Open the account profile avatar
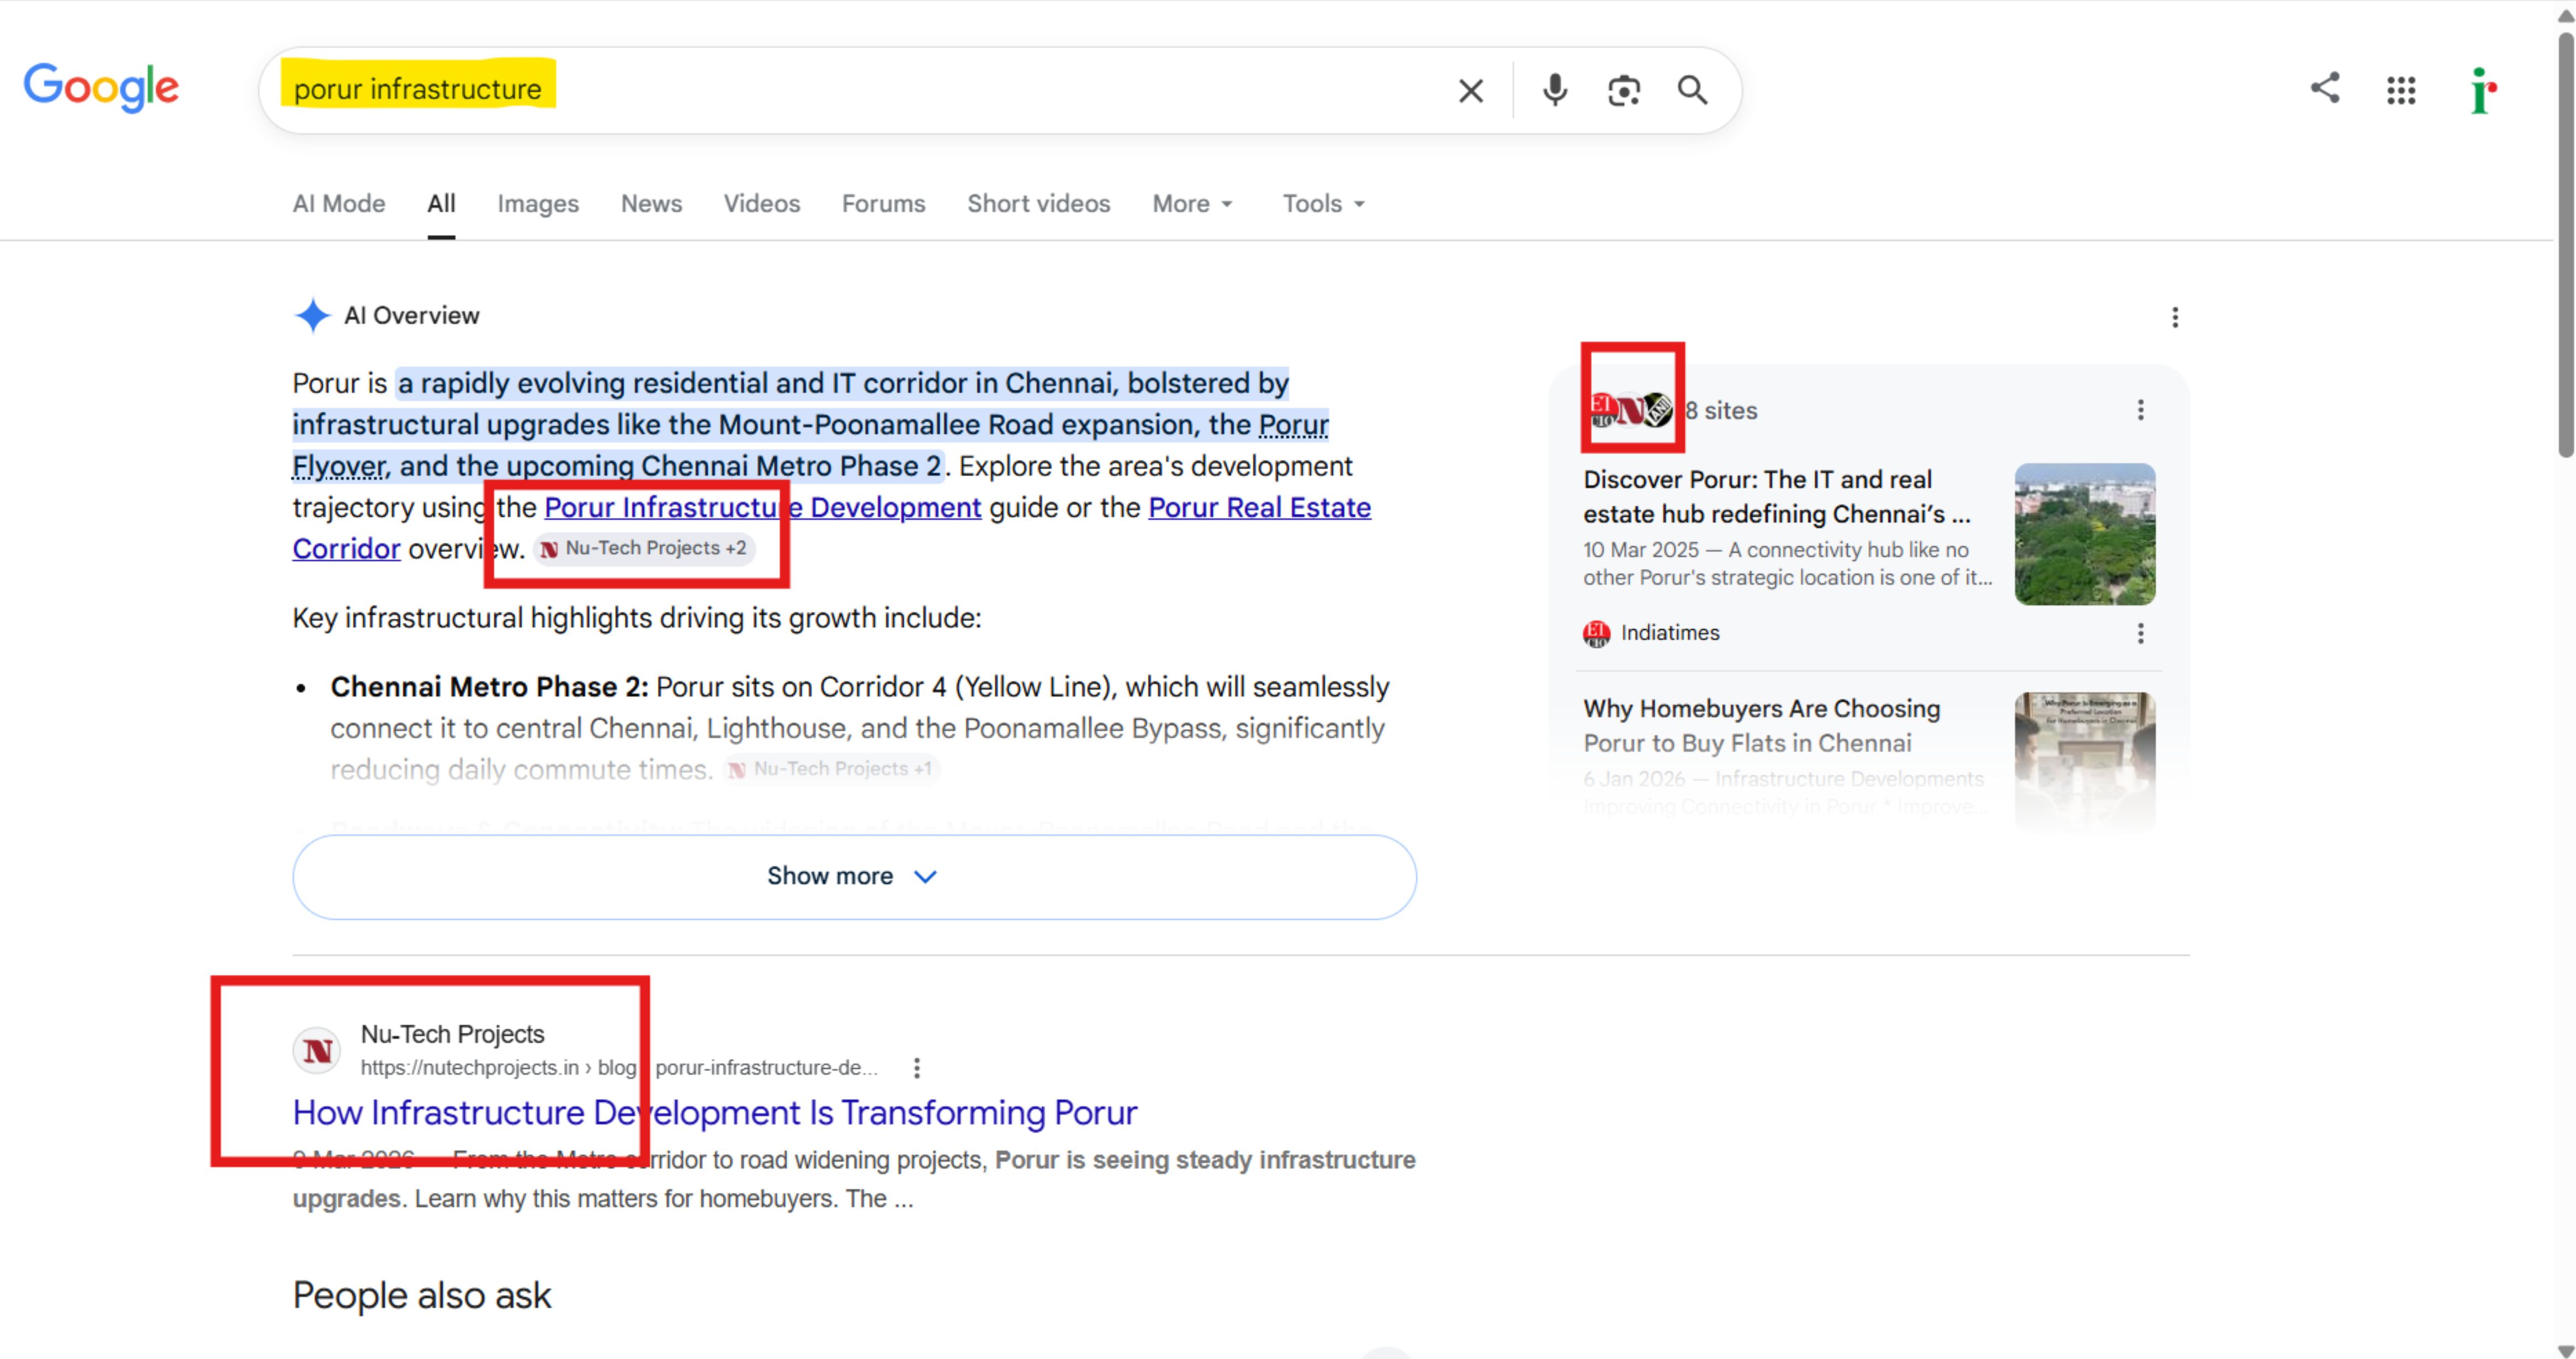 [2482, 90]
